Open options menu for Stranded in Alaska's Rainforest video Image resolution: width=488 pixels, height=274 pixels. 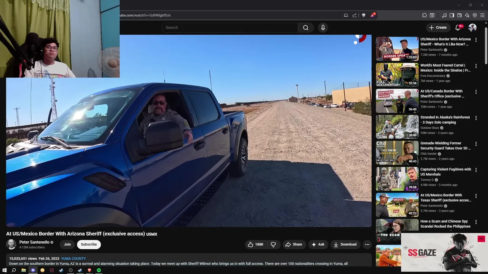coord(476,118)
